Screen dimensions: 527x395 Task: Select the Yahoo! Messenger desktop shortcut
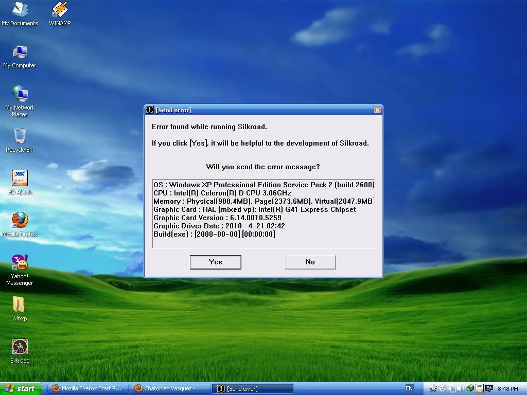[20, 271]
